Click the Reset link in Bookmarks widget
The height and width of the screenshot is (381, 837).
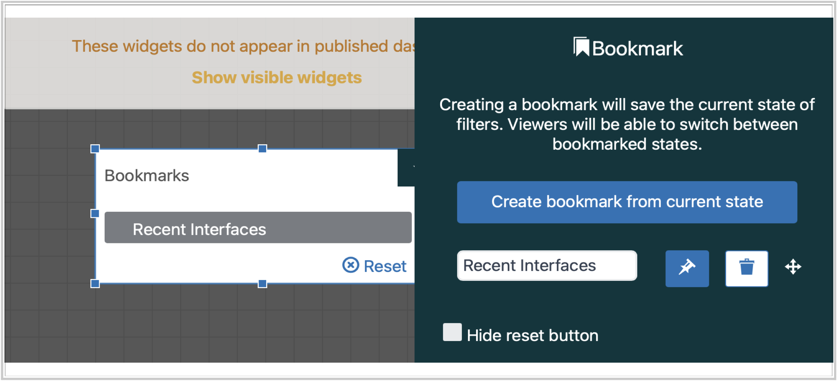tap(385, 266)
